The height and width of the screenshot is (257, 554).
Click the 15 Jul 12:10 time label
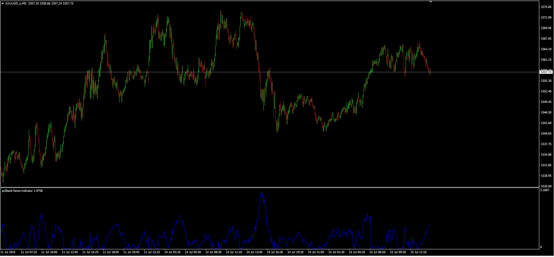(418, 252)
